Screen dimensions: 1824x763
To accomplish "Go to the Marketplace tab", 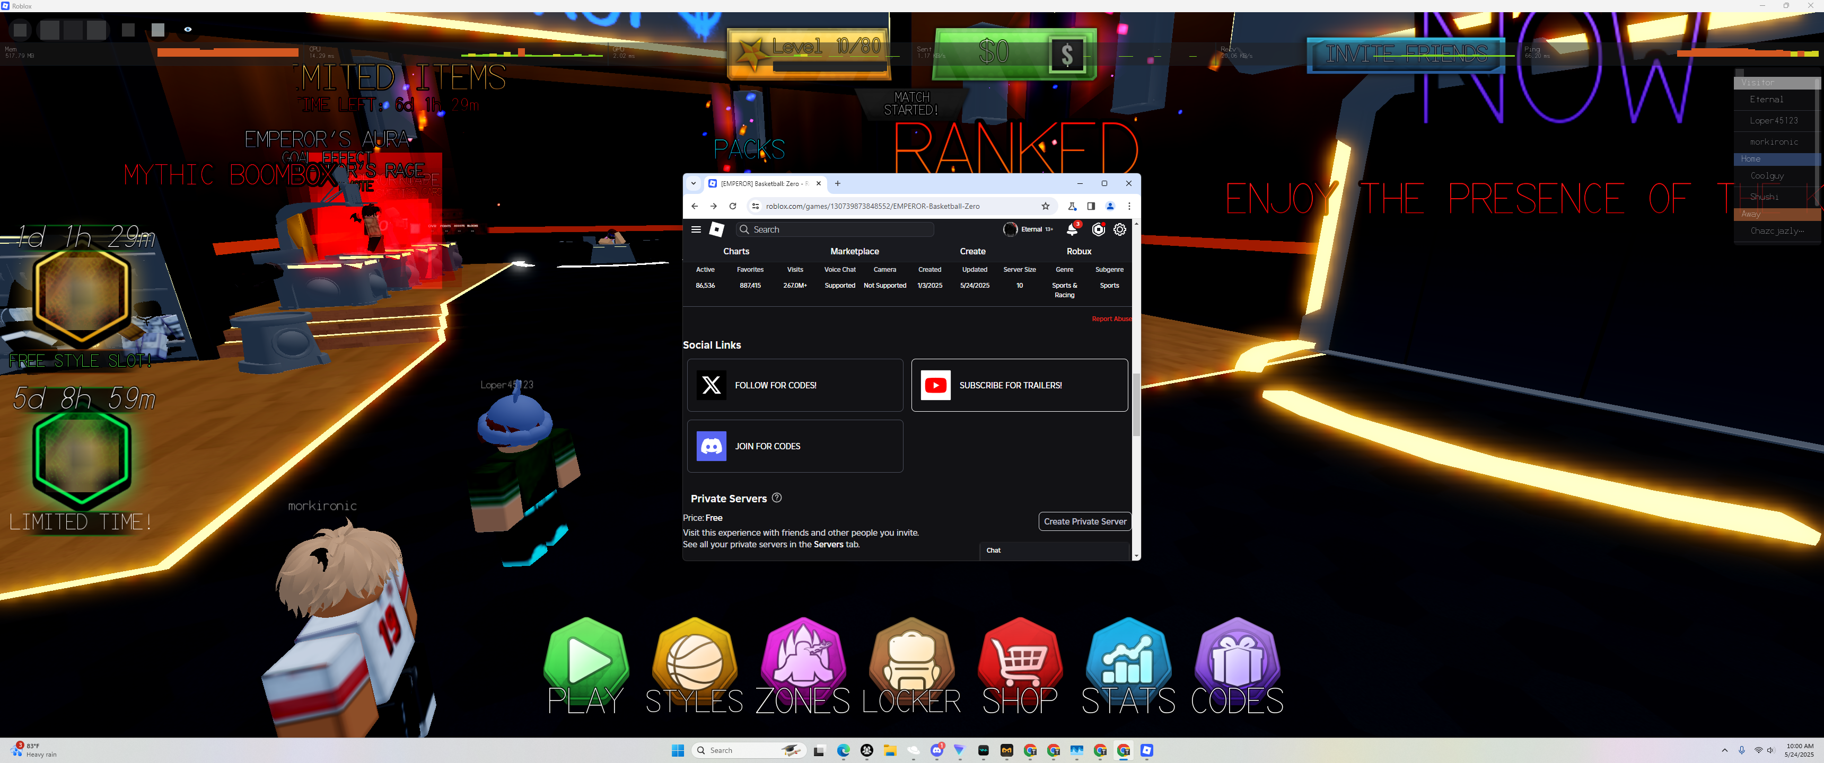I will click(854, 251).
